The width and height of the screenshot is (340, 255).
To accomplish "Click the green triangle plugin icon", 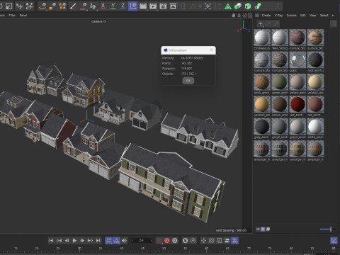I will pyautogui.click(x=228, y=6).
